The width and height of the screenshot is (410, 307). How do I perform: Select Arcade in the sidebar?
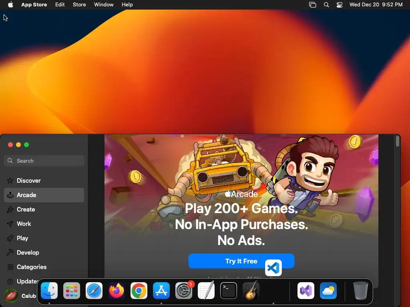[44, 195]
